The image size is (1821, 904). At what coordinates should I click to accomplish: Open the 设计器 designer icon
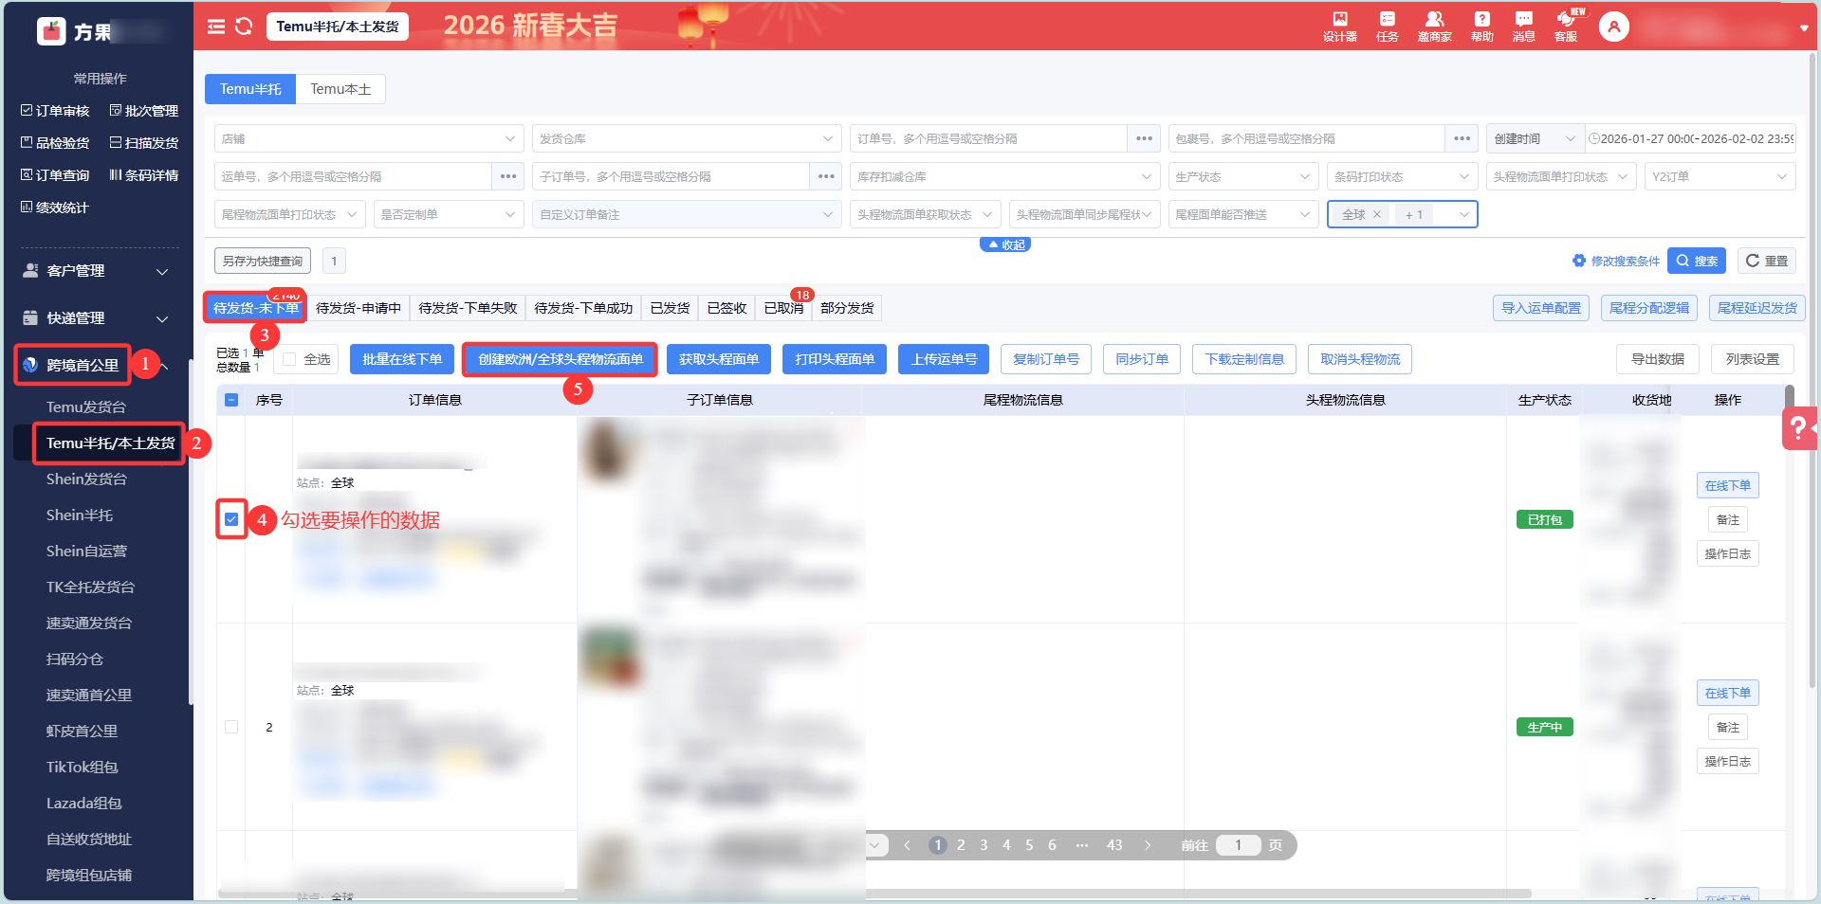click(x=1339, y=27)
